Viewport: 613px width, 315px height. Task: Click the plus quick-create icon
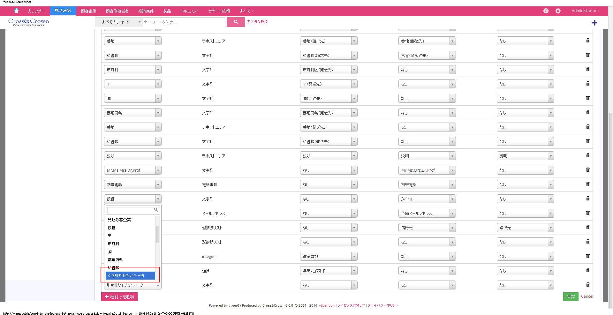point(594,23)
